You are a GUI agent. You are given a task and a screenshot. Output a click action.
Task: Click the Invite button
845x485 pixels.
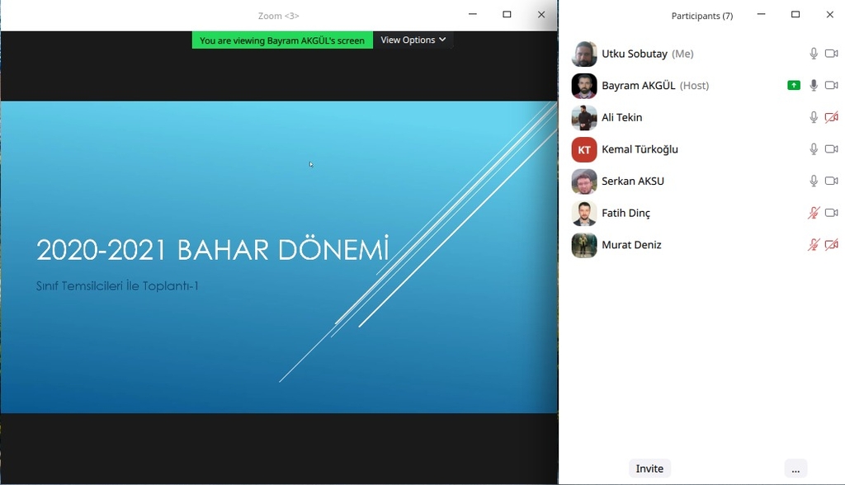coord(649,469)
